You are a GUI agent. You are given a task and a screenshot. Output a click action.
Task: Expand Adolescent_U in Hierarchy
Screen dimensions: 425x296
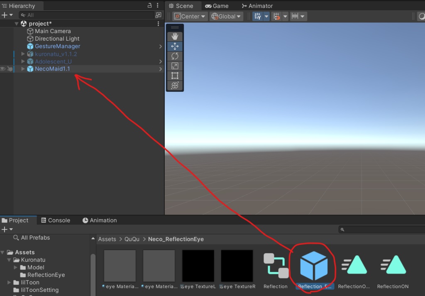(x=23, y=61)
